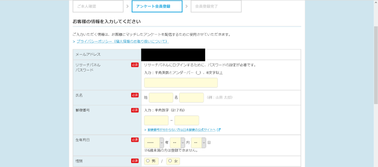Click the 必須 badge on the 生年月日 row

tap(135, 140)
